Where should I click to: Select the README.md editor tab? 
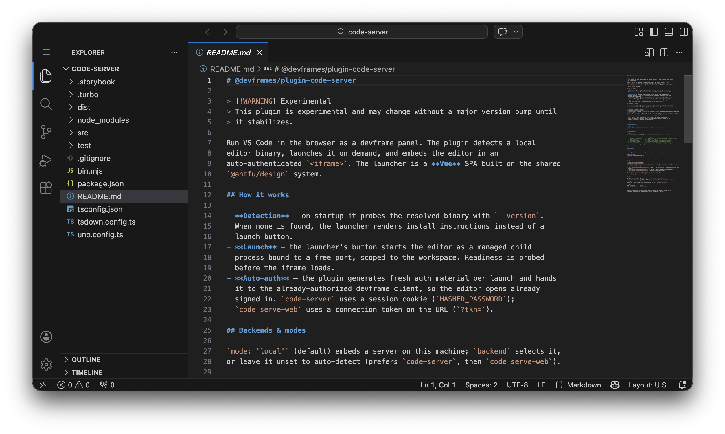tap(228, 52)
